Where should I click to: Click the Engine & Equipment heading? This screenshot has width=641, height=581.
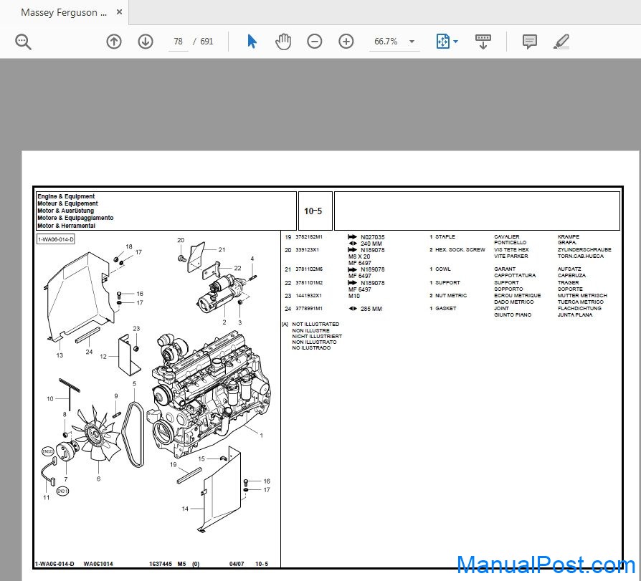click(66, 196)
